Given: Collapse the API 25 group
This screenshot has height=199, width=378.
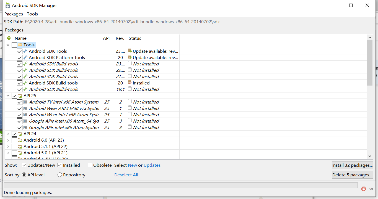Looking at the screenshot, I should [8, 96].
